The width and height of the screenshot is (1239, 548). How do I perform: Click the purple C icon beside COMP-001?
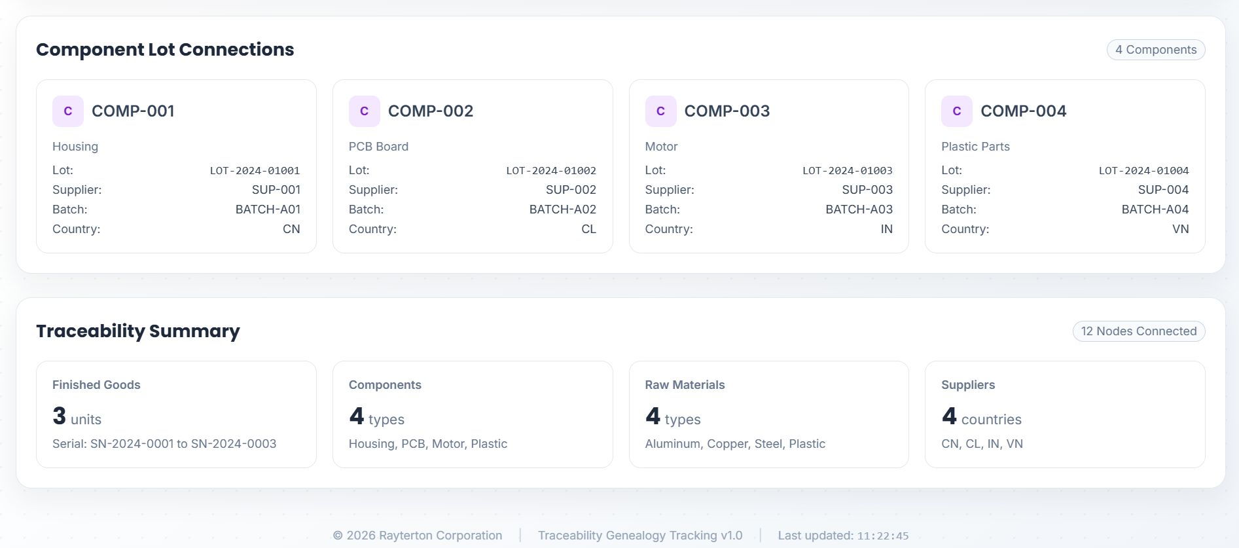pyautogui.click(x=68, y=111)
